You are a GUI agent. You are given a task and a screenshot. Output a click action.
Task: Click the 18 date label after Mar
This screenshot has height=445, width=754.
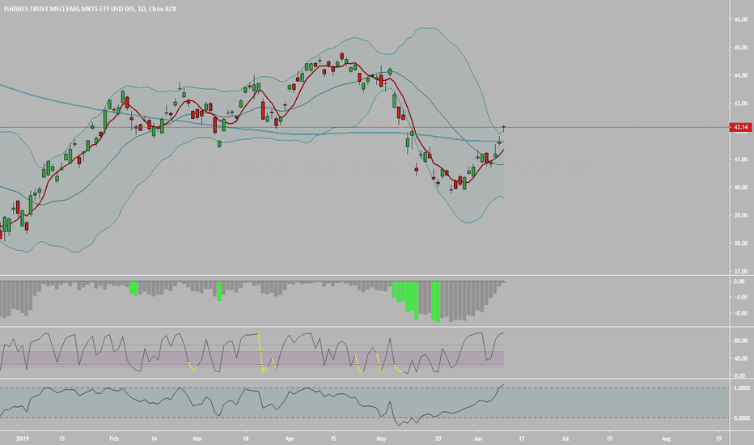[246, 439]
